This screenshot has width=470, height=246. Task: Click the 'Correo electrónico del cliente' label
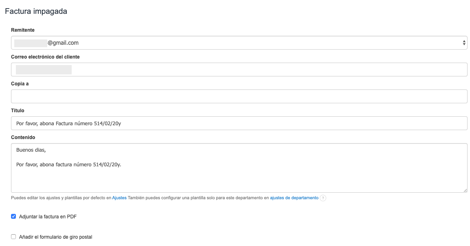[45, 57]
